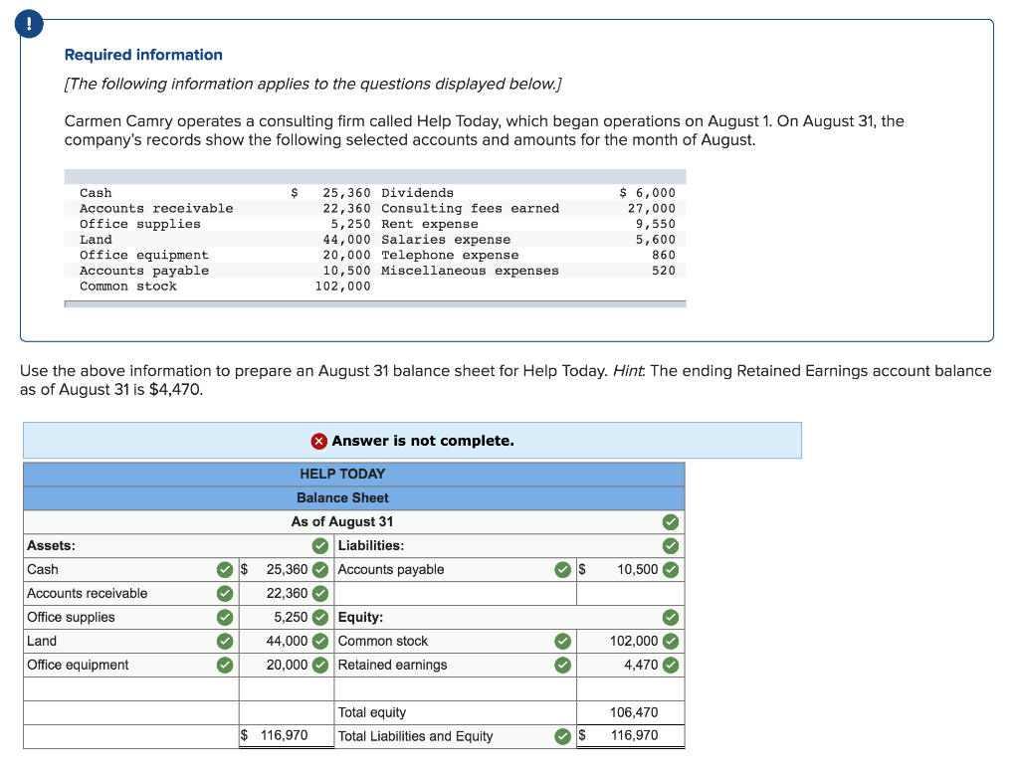
Task: Select the Total equity amount 106,470 cell
Action: click(x=630, y=712)
